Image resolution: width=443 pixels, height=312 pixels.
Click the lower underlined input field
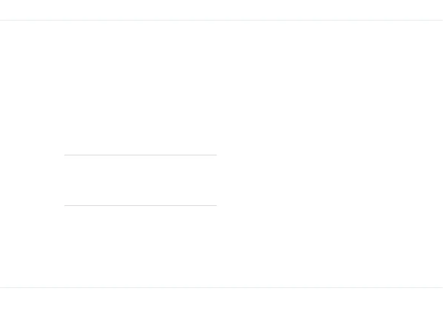pyautogui.click(x=140, y=200)
